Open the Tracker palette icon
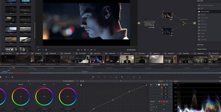This screenshot has height=112, width=221. click(x=110, y=77)
